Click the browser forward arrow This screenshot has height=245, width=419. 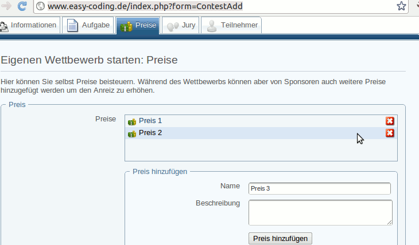(x=6, y=6)
